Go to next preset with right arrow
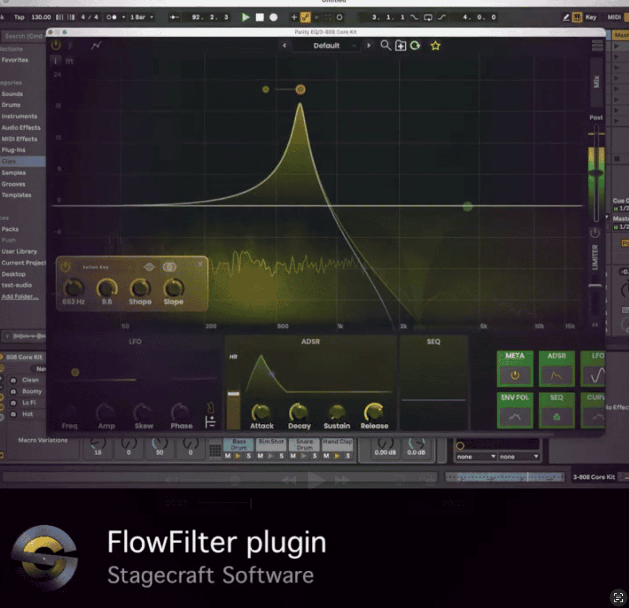 click(368, 46)
